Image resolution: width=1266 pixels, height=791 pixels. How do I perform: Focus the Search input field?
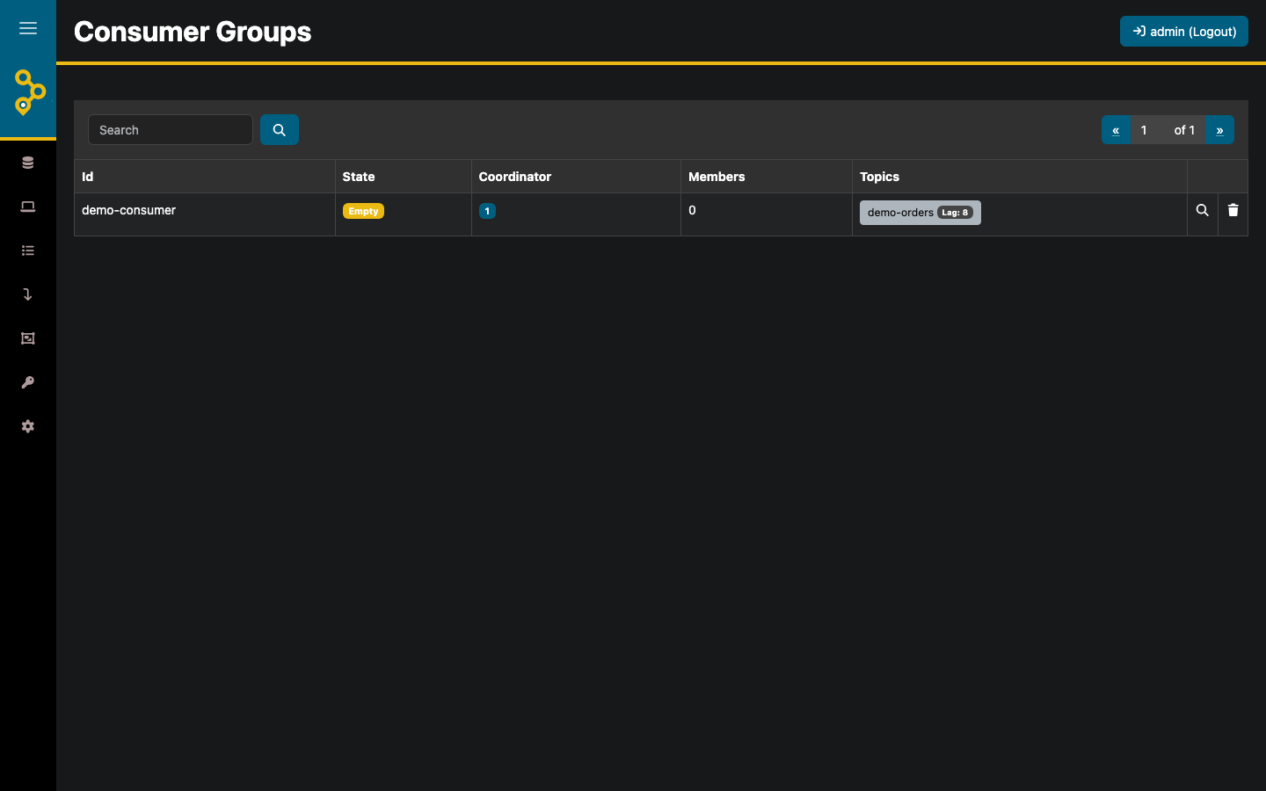pyautogui.click(x=171, y=130)
